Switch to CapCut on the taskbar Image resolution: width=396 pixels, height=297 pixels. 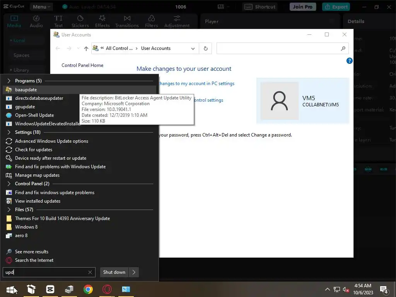tap(50, 289)
